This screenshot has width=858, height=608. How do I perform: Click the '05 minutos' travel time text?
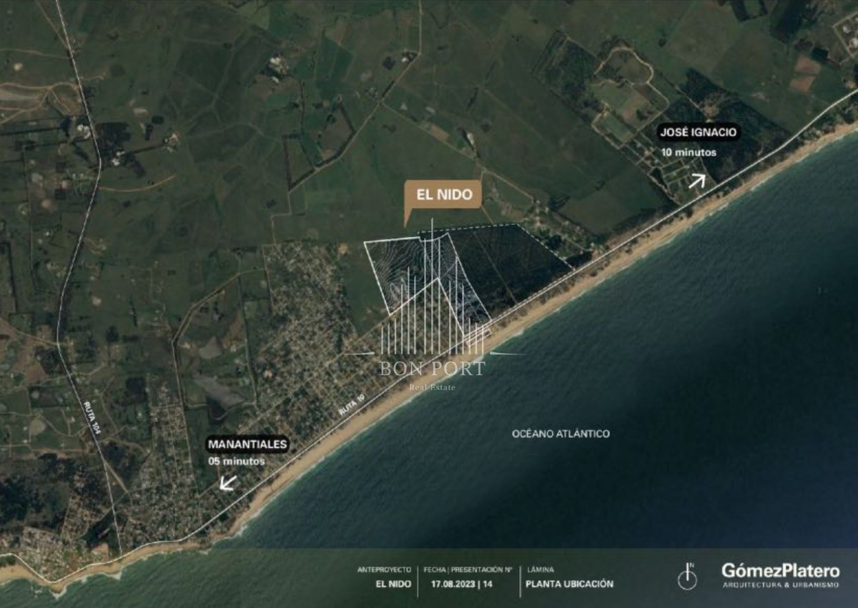[x=237, y=462]
